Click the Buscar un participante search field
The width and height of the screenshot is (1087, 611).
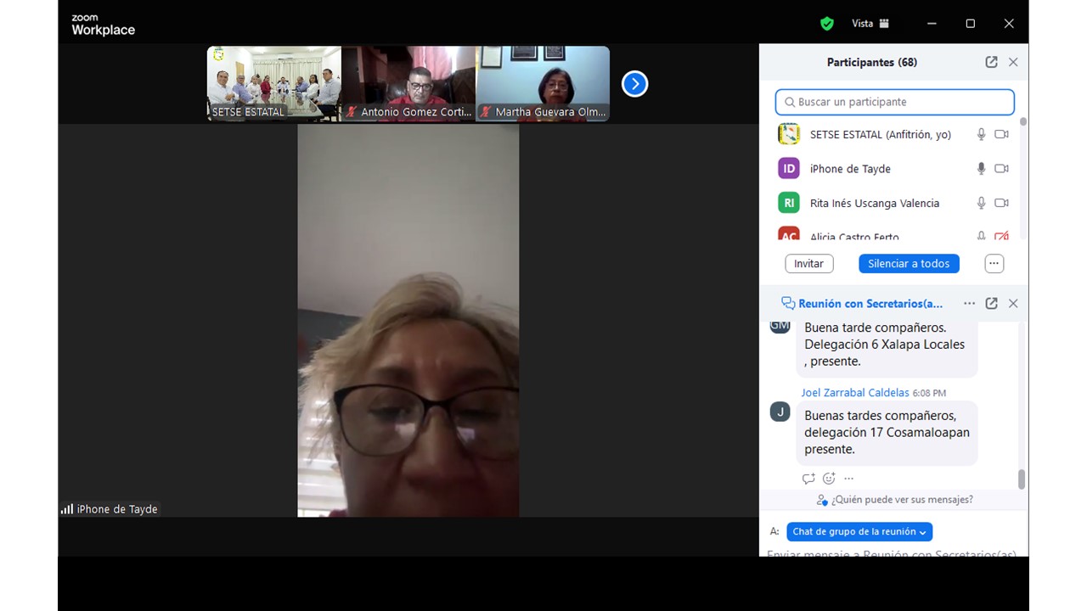894,102
